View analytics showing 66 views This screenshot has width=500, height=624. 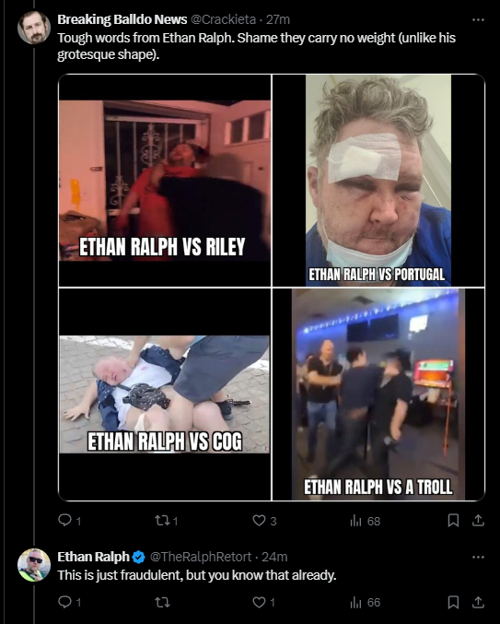pyautogui.click(x=365, y=602)
